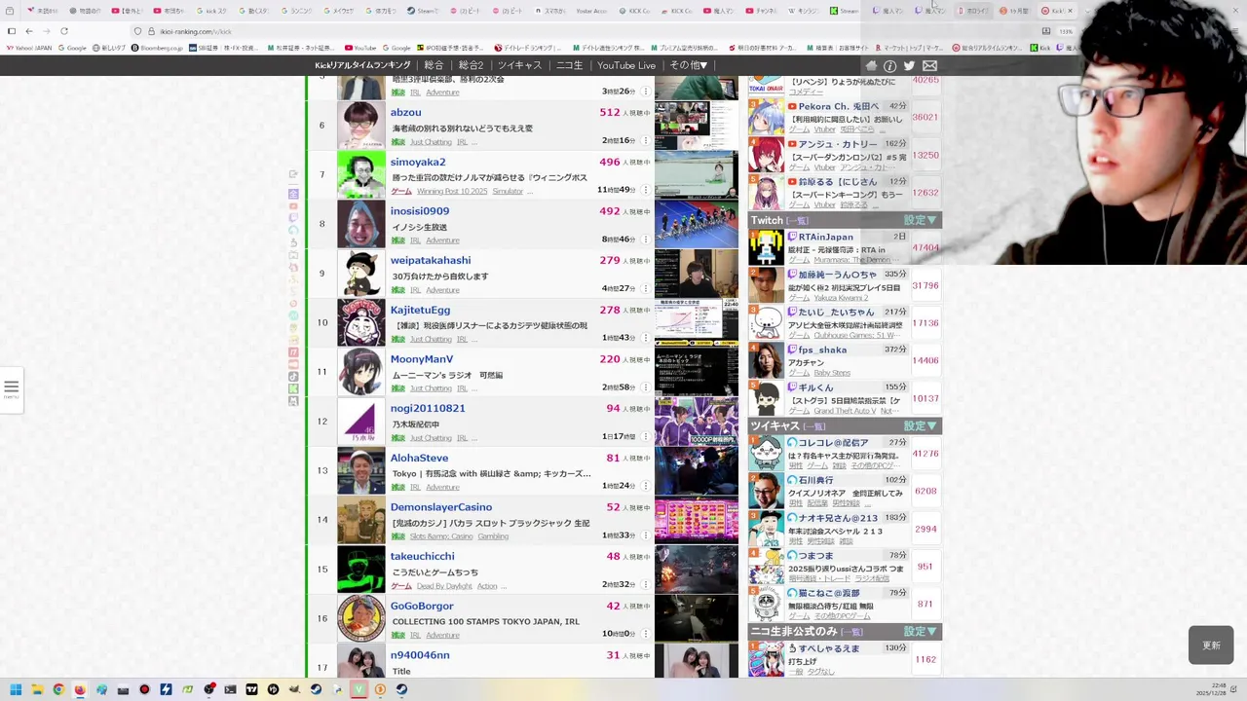Expand the ツイキャス section 設定 dropdown
1247x701 pixels.
point(920,425)
